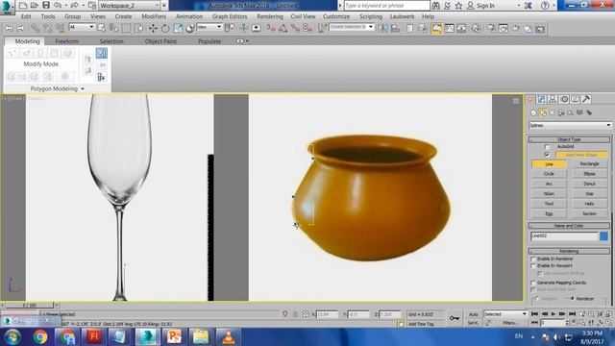
Task: Click the 0 / 100 time slider
Action: tap(30, 305)
